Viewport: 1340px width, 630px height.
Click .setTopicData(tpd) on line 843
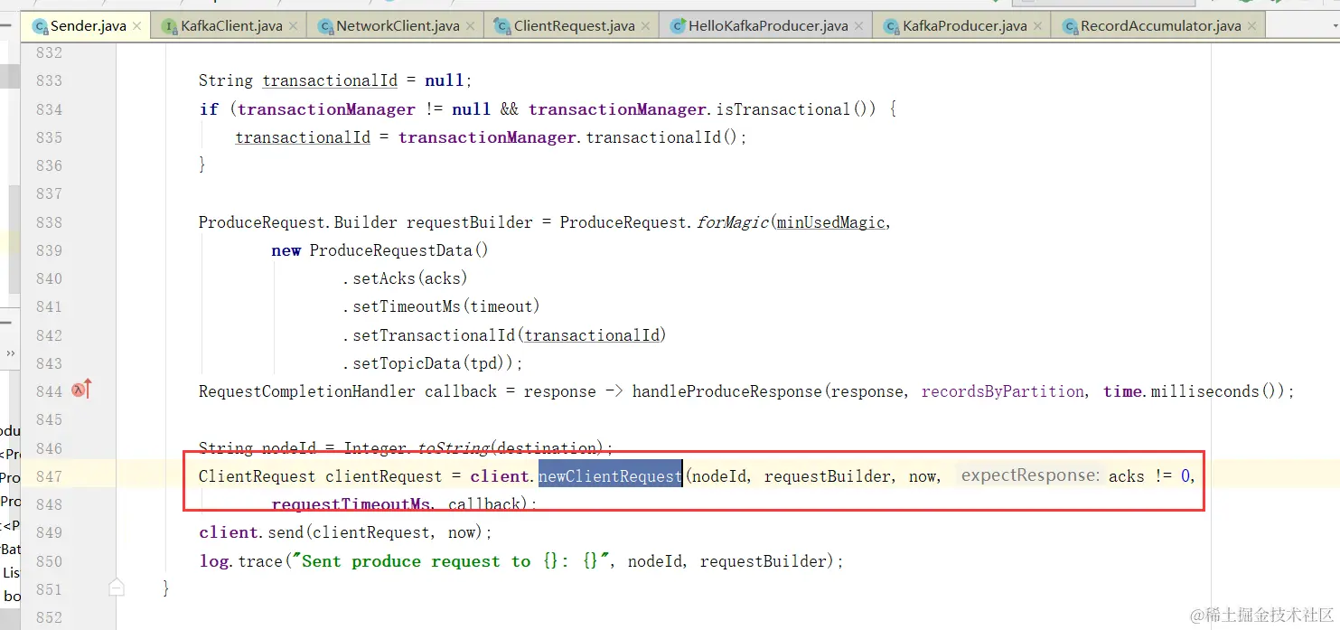click(434, 363)
